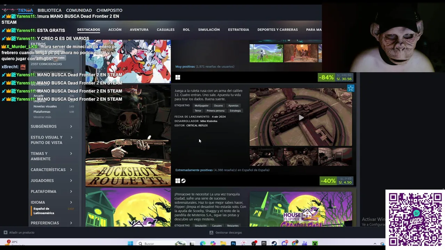
Task: Open the TIENDA tab
Action: [x=25, y=10]
